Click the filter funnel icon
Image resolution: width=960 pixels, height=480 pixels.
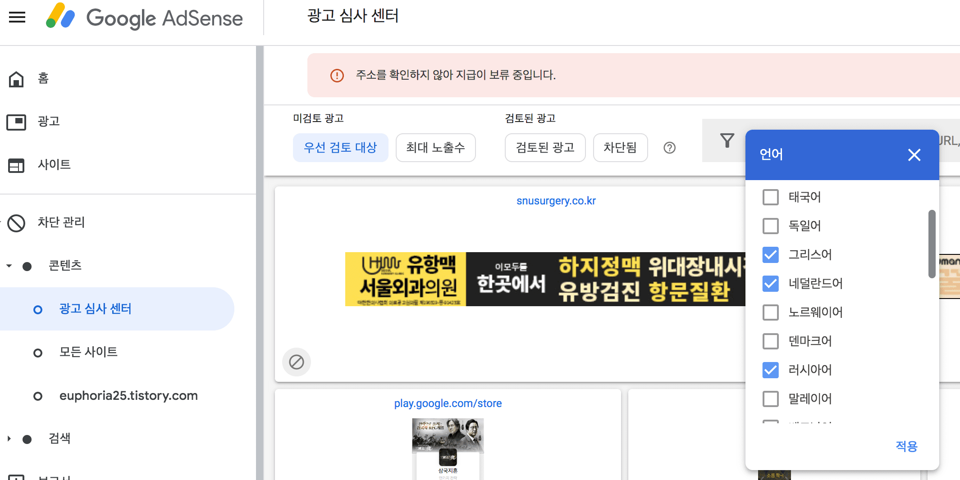(727, 140)
